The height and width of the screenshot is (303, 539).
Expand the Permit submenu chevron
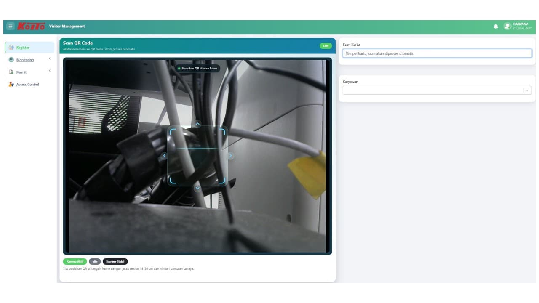[x=50, y=71]
